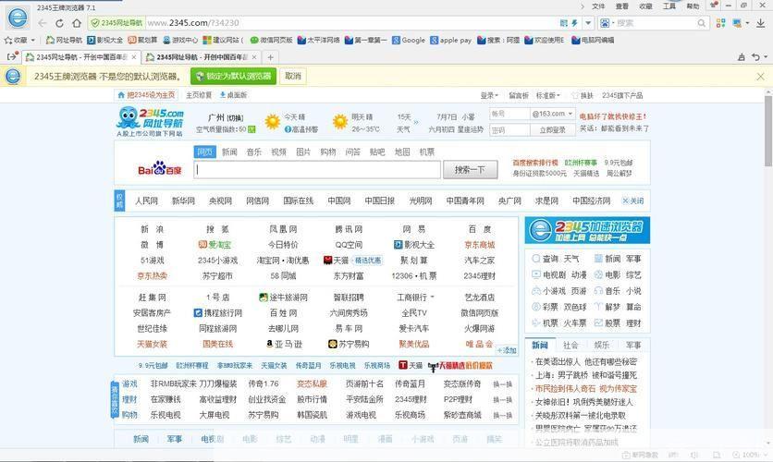The width and height of the screenshot is (773, 462).
Task: Select the 音乐 search tab above Baidu box
Action: 254,152
